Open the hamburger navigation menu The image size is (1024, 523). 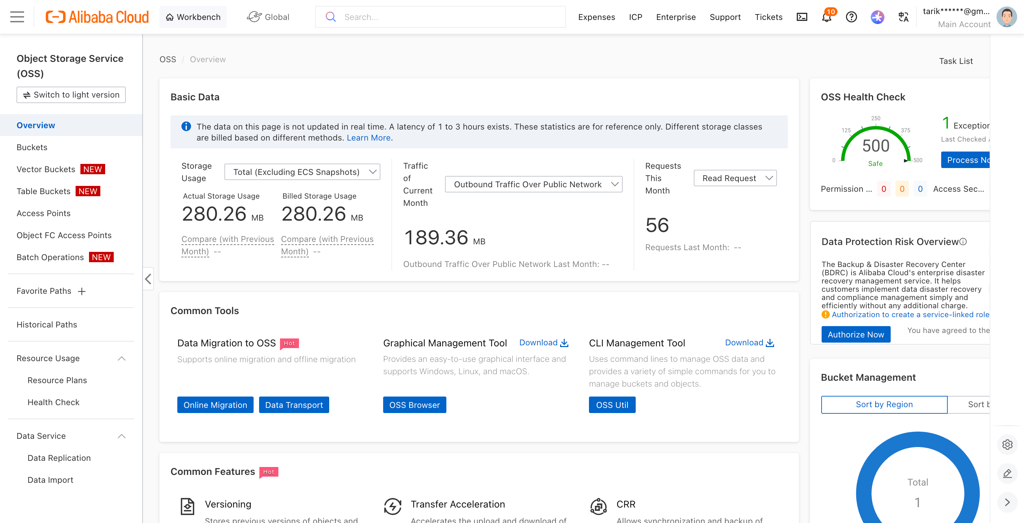(17, 17)
